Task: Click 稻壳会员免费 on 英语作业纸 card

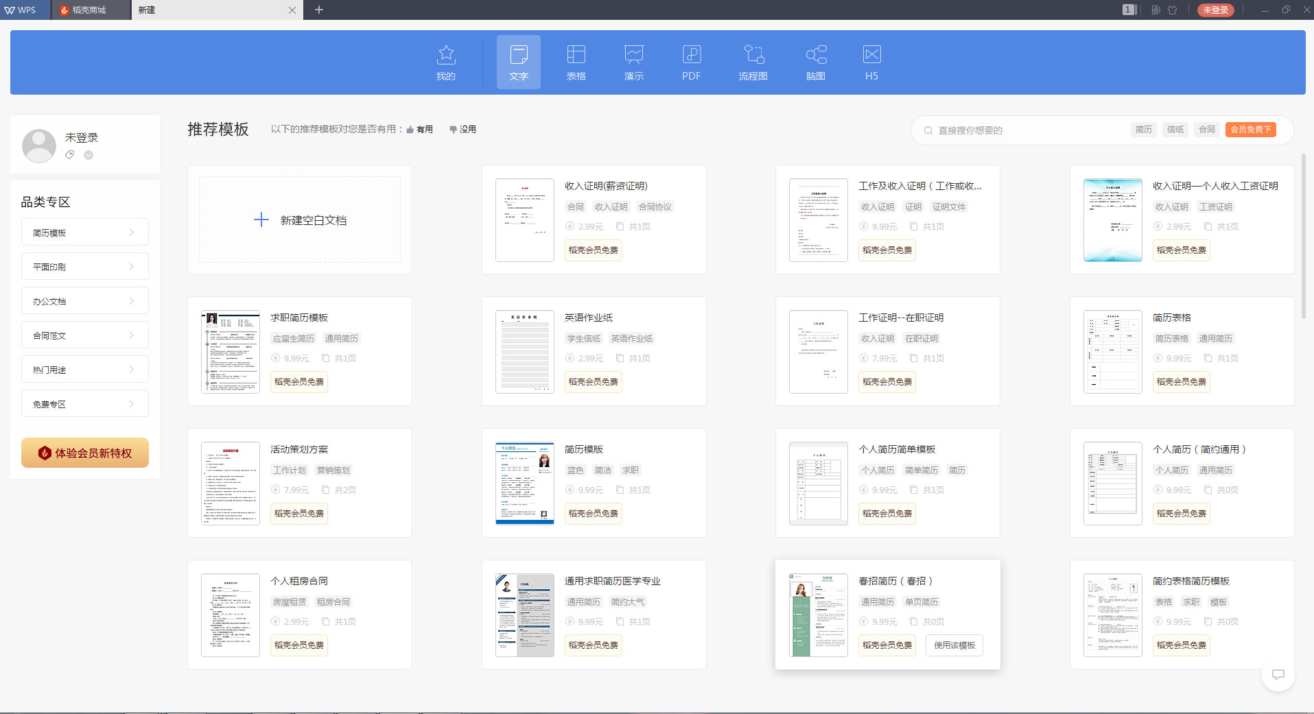Action: [594, 381]
